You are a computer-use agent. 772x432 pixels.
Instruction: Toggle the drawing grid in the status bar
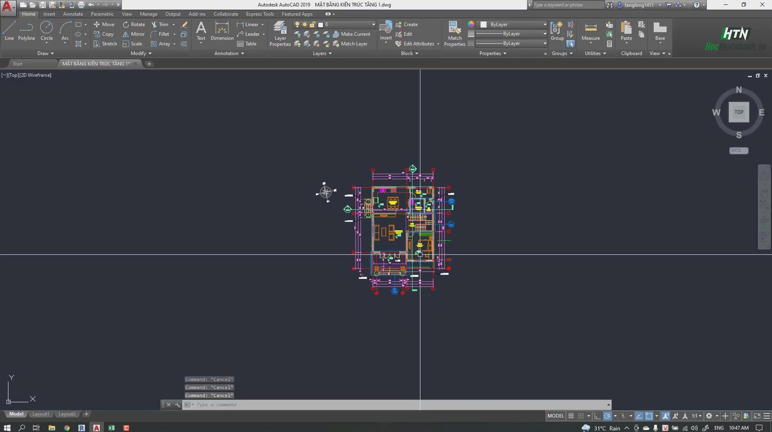pyautogui.click(x=571, y=416)
